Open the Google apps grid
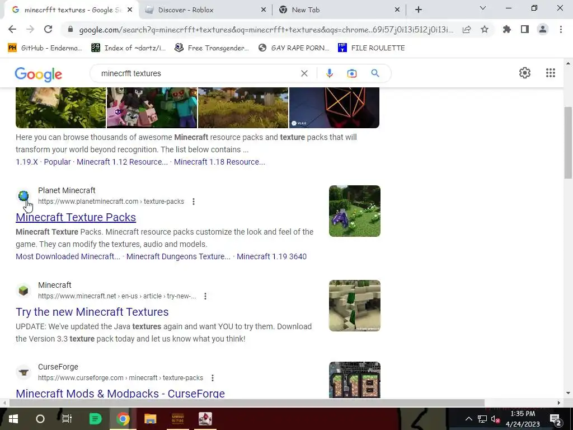This screenshot has width=573, height=430. click(x=551, y=73)
